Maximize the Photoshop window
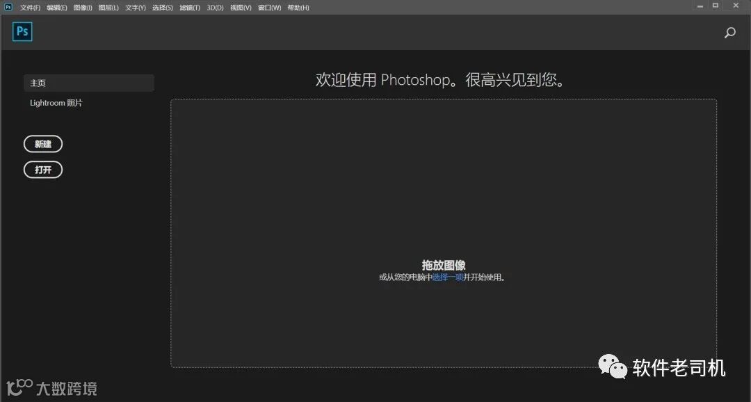 click(716, 6)
